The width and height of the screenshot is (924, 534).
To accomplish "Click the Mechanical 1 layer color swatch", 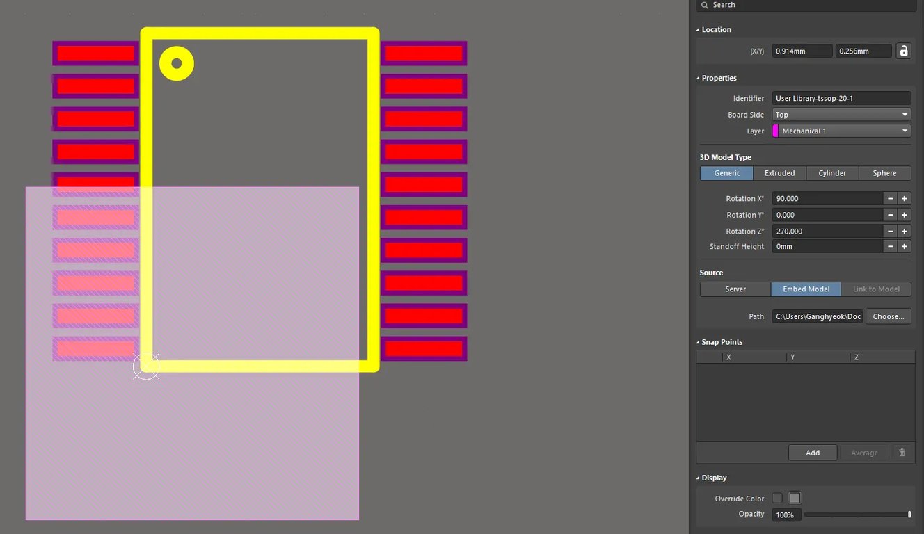I will [x=775, y=131].
